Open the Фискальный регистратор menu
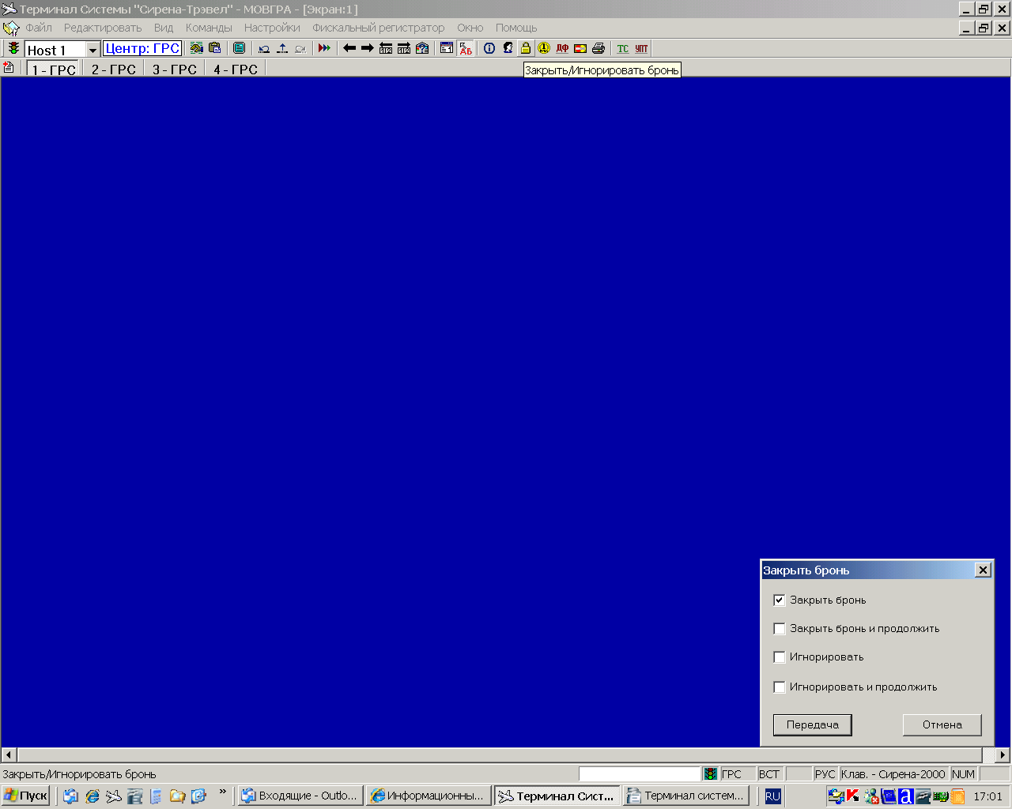Viewport: 1012px width, 809px height. point(378,28)
